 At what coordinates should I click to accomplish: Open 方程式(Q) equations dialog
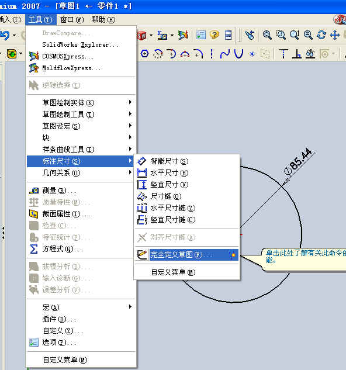81,249
